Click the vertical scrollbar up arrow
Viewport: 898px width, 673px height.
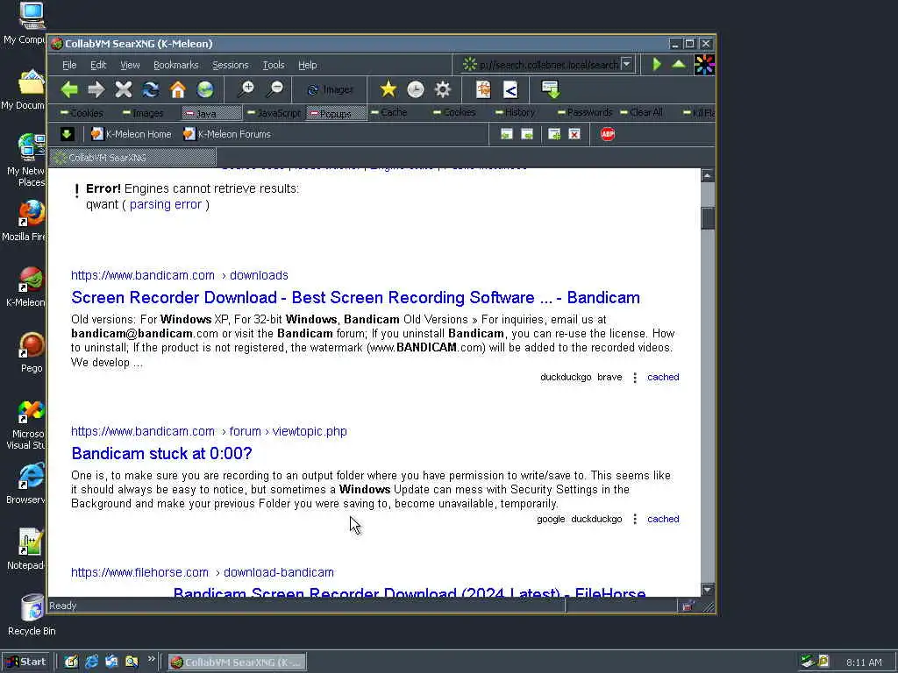click(x=708, y=175)
